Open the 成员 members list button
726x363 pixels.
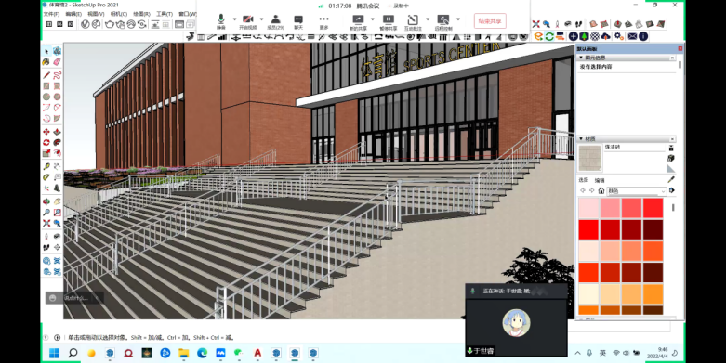[275, 21]
